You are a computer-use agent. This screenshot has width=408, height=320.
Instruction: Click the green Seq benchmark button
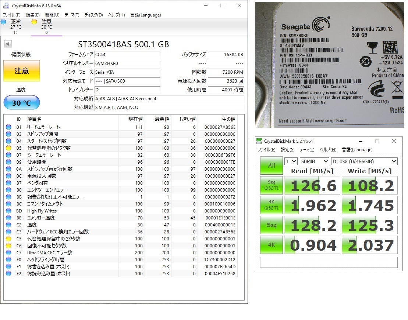coord(272,225)
